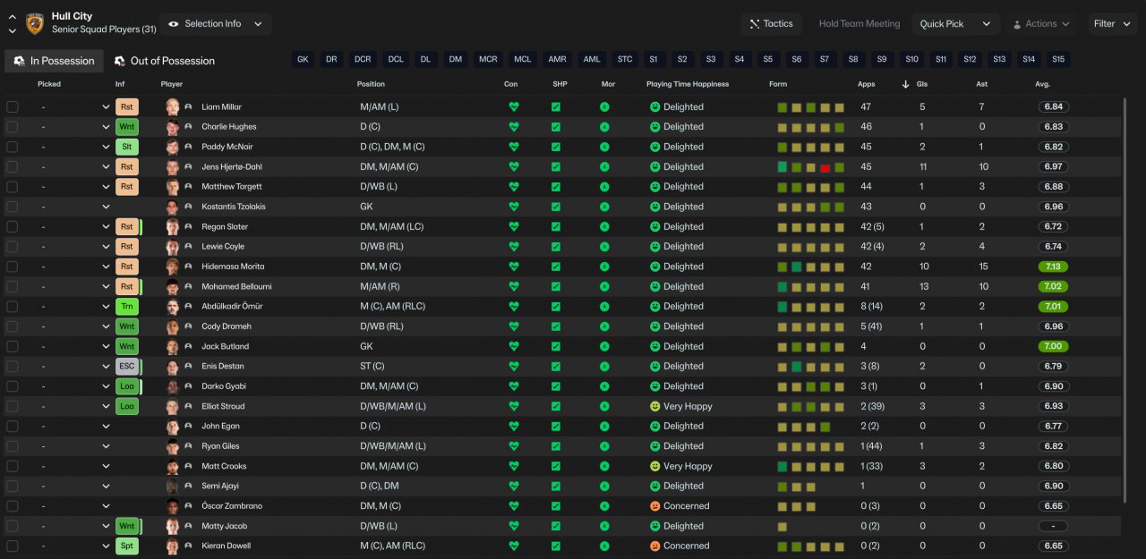Click Oscar Zambrano's Concerned face icon
Viewport: 1146px width, 559px height.
click(655, 506)
